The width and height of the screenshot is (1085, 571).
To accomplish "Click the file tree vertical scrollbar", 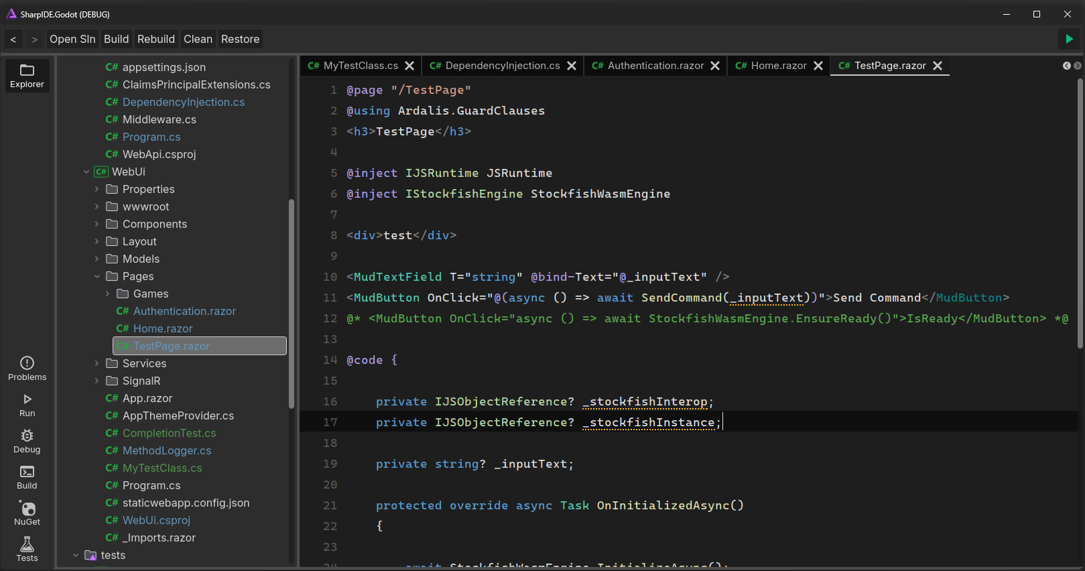I will point(292,304).
